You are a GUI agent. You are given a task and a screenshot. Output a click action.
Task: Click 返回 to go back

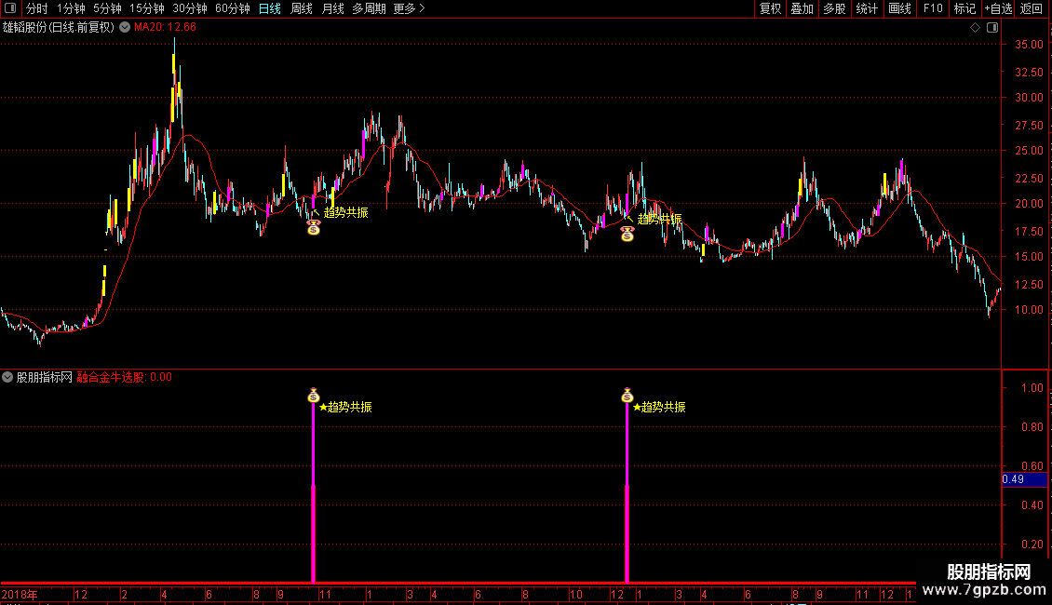(1032, 8)
